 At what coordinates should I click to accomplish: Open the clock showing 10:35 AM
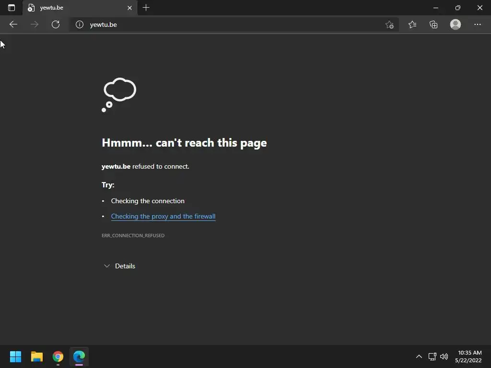468,356
